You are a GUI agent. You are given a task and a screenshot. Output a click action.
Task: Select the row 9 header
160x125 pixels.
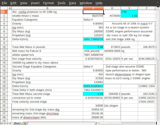point(4,43)
